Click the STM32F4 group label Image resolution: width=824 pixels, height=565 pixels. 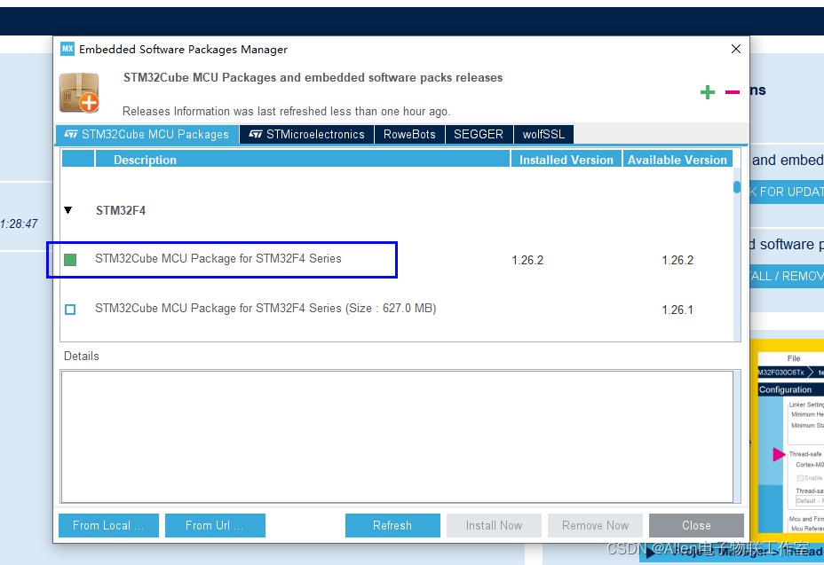tap(121, 210)
